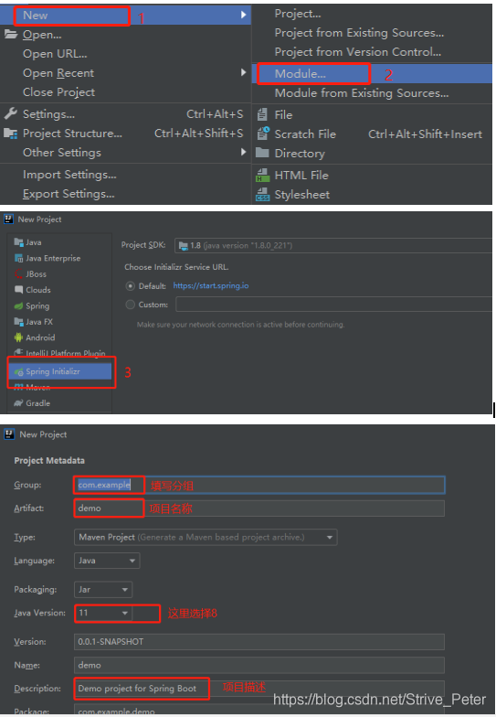Click the Scratch File icon
Viewport: 496px width, 717px height.
[x=263, y=134]
